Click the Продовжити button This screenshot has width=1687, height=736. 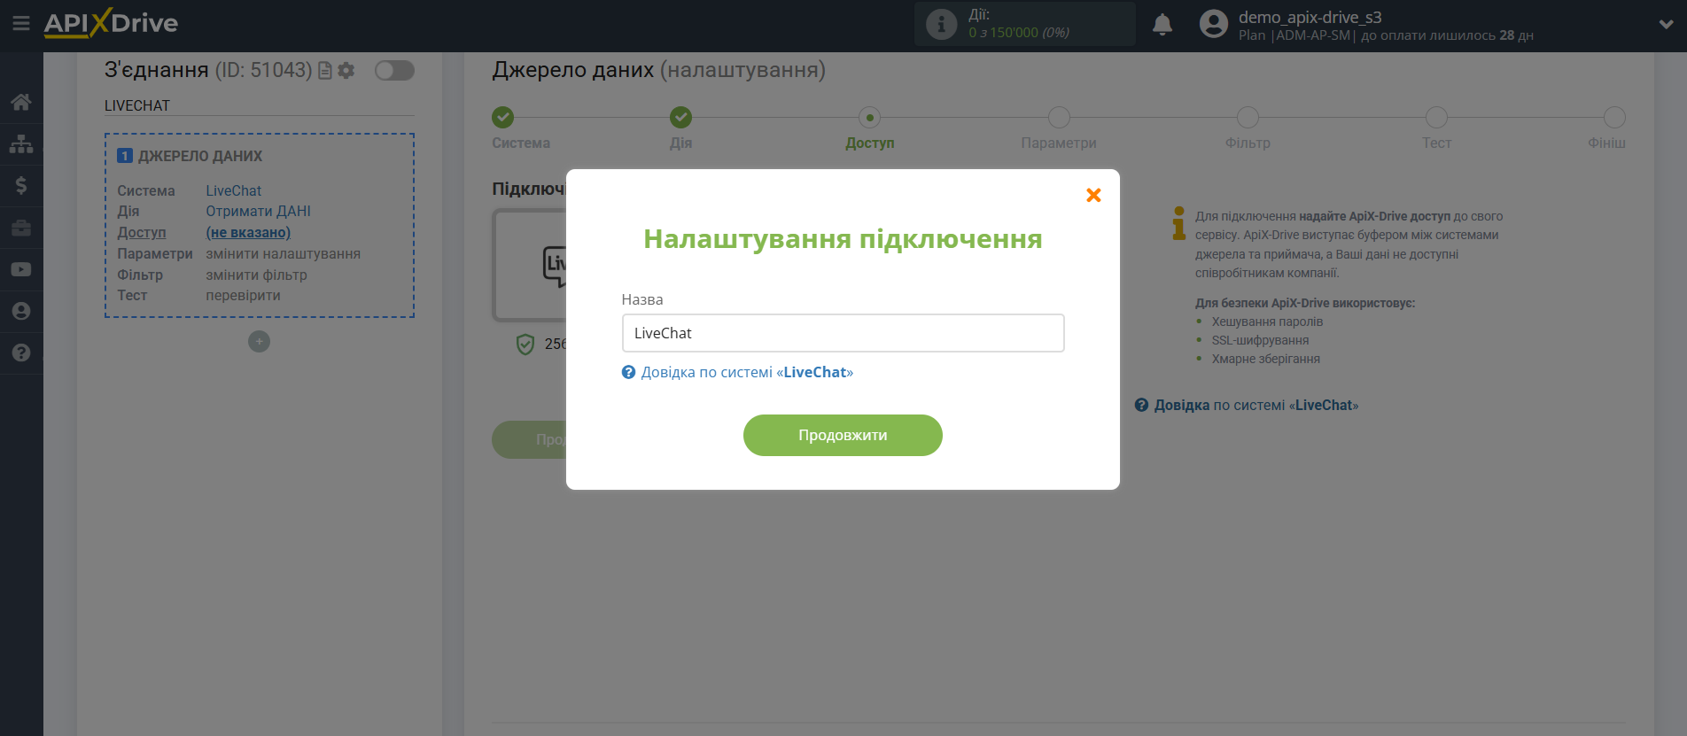click(843, 435)
